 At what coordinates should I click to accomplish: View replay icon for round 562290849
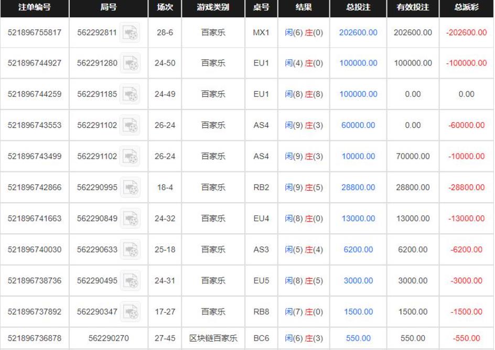pyautogui.click(x=130, y=217)
